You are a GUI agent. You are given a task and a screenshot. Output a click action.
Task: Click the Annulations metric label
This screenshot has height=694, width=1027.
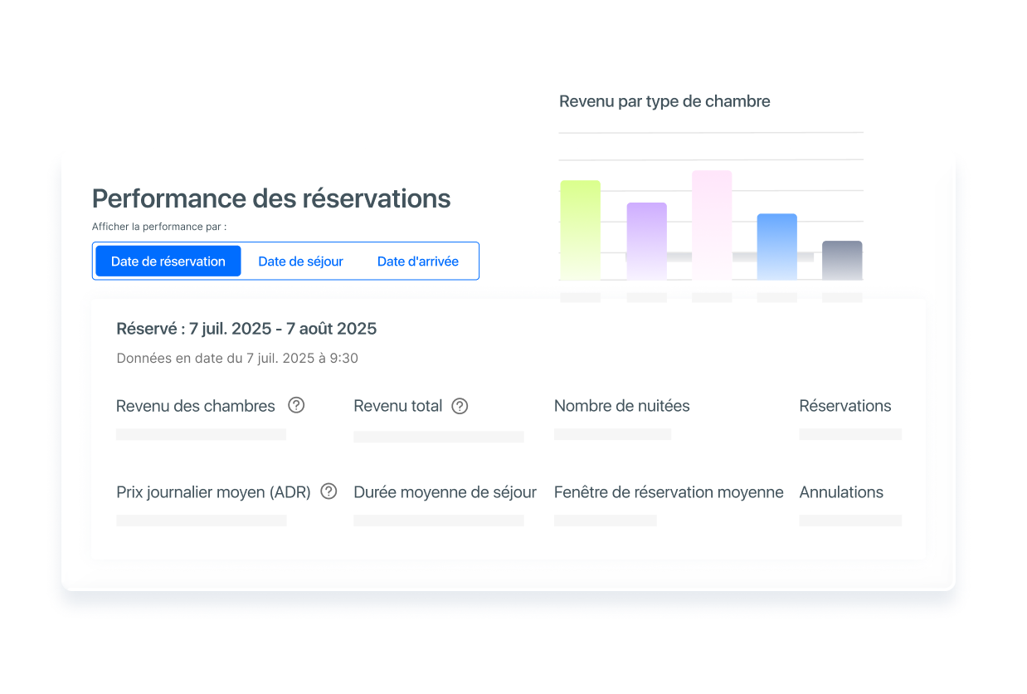pyautogui.click(x=841, y=492)
